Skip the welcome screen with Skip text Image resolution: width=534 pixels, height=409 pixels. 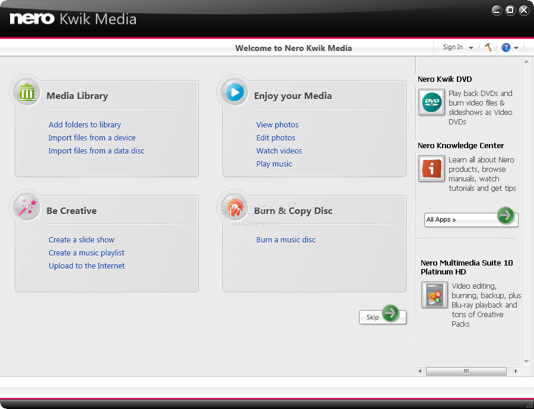[x=373, y=317]
